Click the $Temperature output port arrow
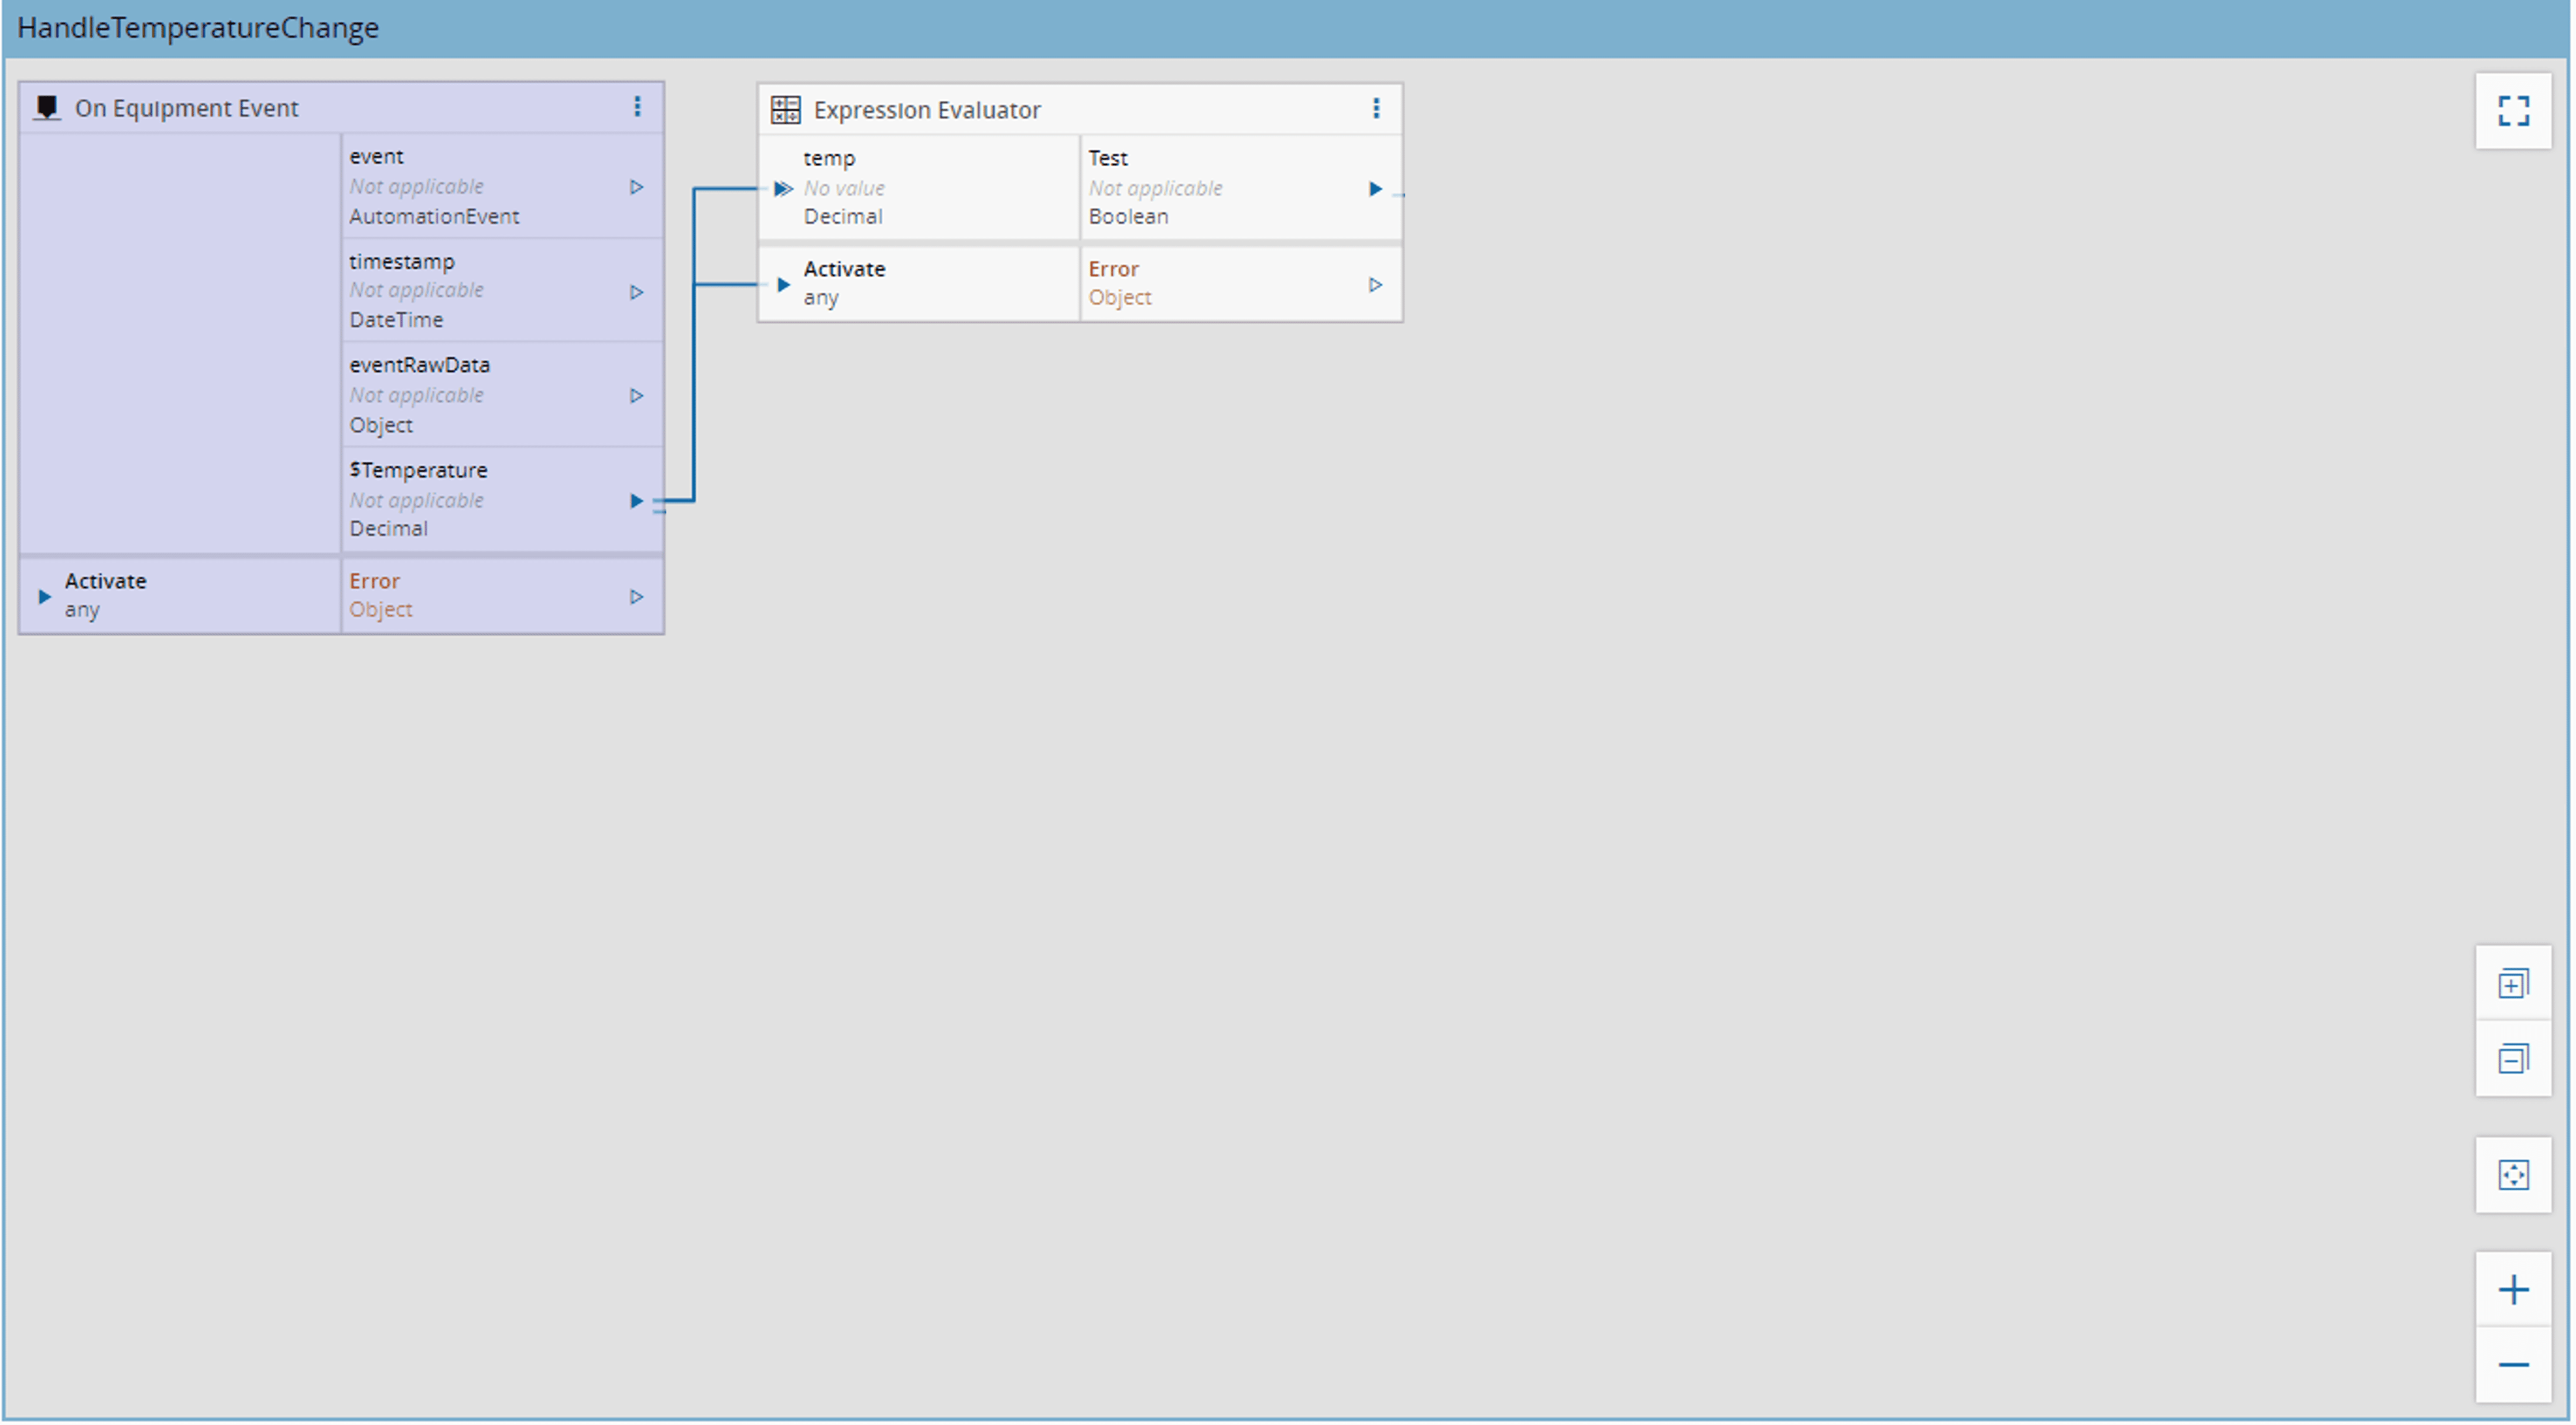The image size is (2576, 1425). (x=636, y=500)
